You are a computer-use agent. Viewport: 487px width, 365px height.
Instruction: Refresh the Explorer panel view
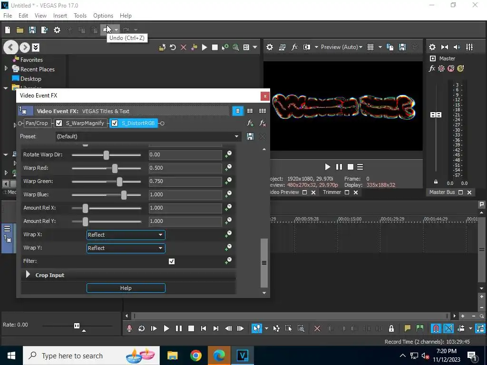coord(173,47)
